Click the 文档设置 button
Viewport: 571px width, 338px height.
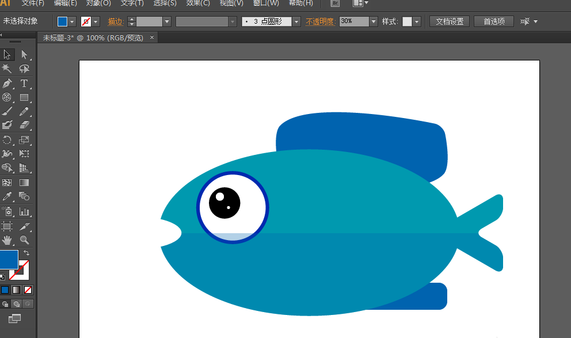[x=450, y=21]
